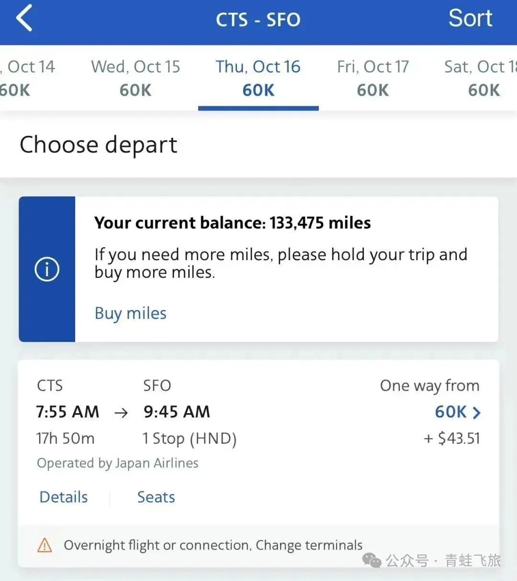Open flight Details link

[x=64, y=497]
